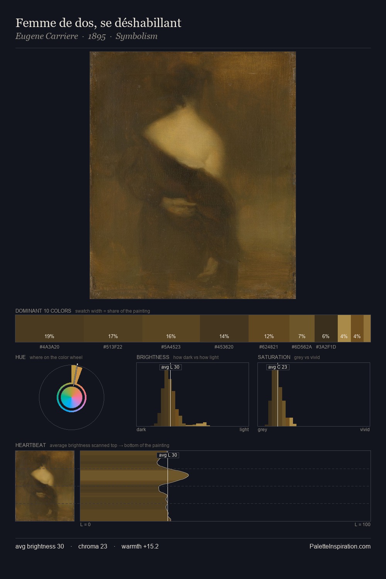Click the narrow last swatch in palette

pyautogui.click(x=367, y=328)
